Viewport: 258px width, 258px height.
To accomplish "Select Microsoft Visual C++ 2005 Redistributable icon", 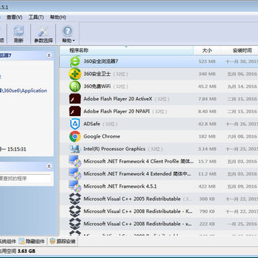I will click(x=75, y=199).
